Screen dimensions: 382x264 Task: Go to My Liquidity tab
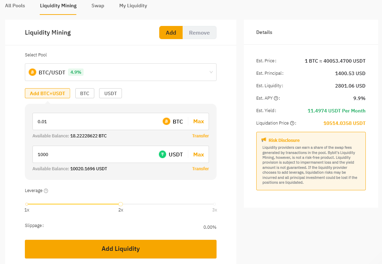(x=133, y=6)
